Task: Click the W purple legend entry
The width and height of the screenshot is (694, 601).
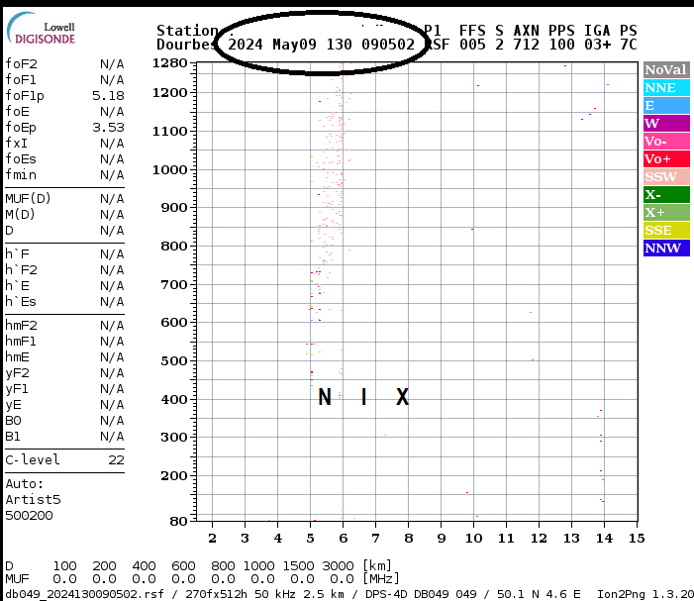Action: 665,124
